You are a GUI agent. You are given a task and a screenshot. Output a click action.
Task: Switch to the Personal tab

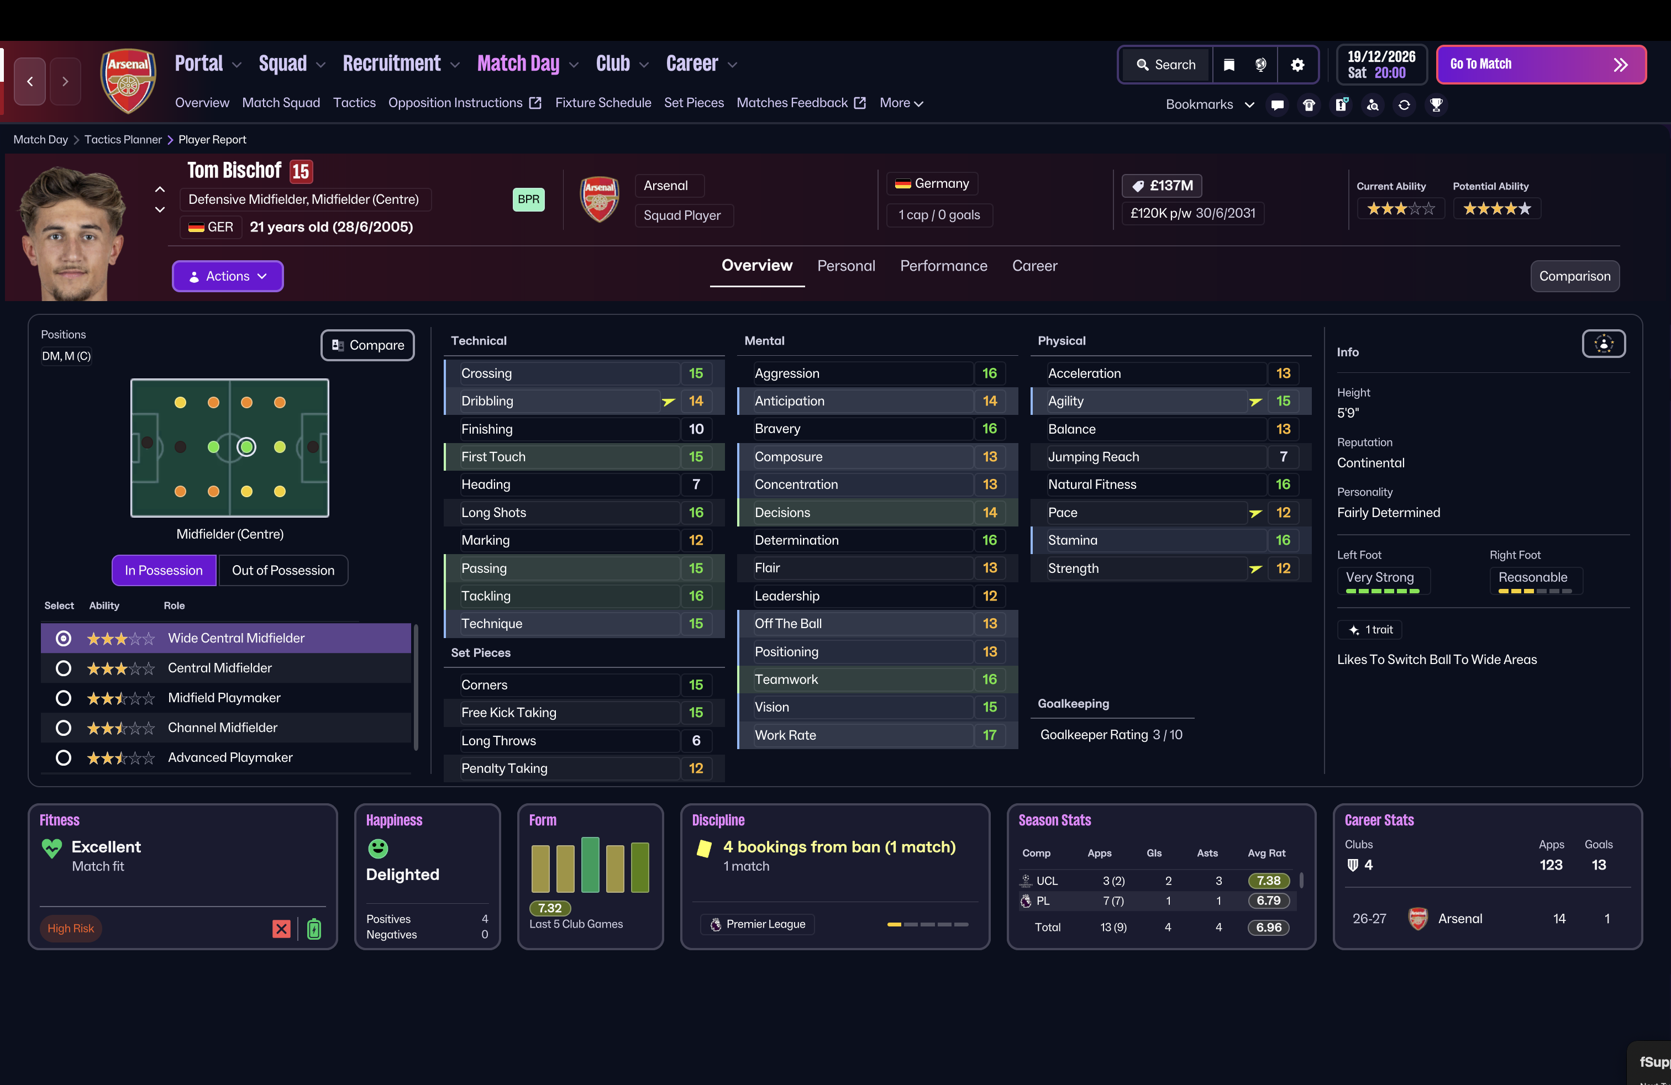[846, 266]
